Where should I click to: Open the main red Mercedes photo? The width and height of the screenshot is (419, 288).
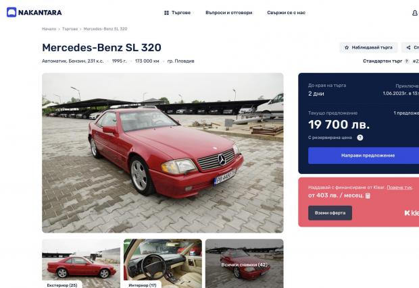(162, 153)
